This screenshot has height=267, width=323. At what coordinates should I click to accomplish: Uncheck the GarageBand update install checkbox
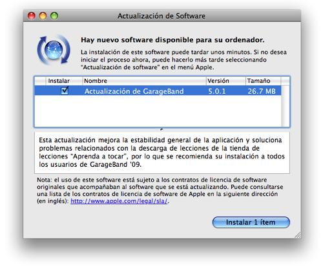pos(65,91)
